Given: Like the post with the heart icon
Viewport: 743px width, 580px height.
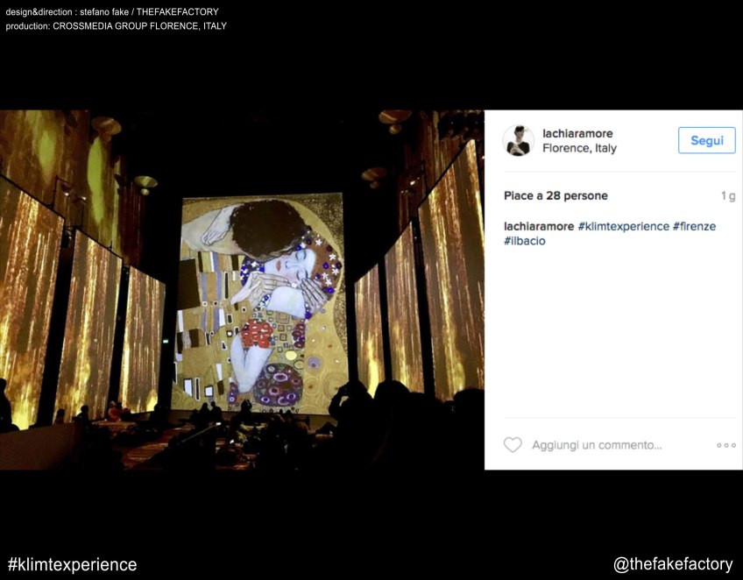Looking at the screenshot, I should [x=513, y=445].
